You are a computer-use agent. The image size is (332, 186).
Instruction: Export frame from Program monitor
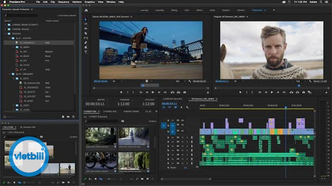[303, 92]
